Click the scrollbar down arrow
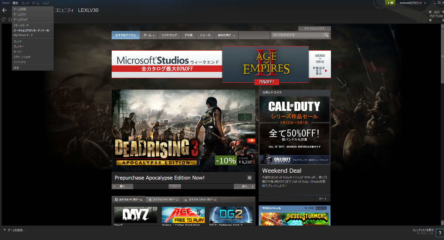 point(442,223)
